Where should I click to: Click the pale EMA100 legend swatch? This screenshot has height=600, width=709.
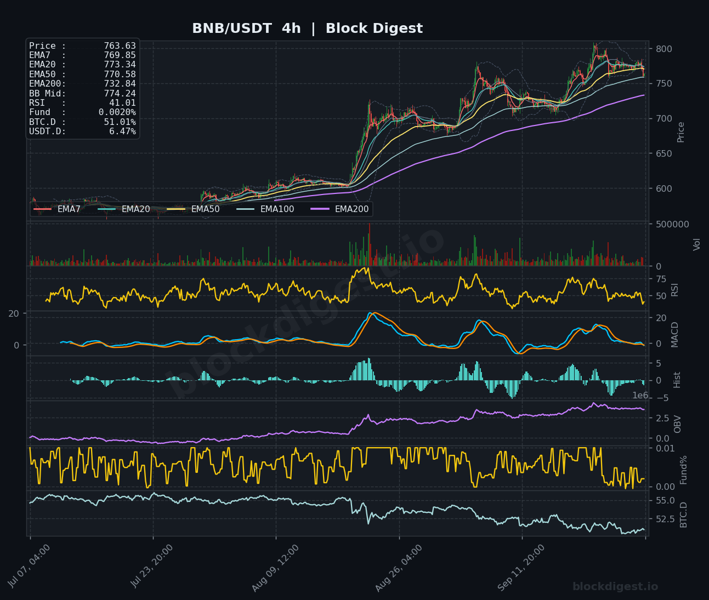246,209
